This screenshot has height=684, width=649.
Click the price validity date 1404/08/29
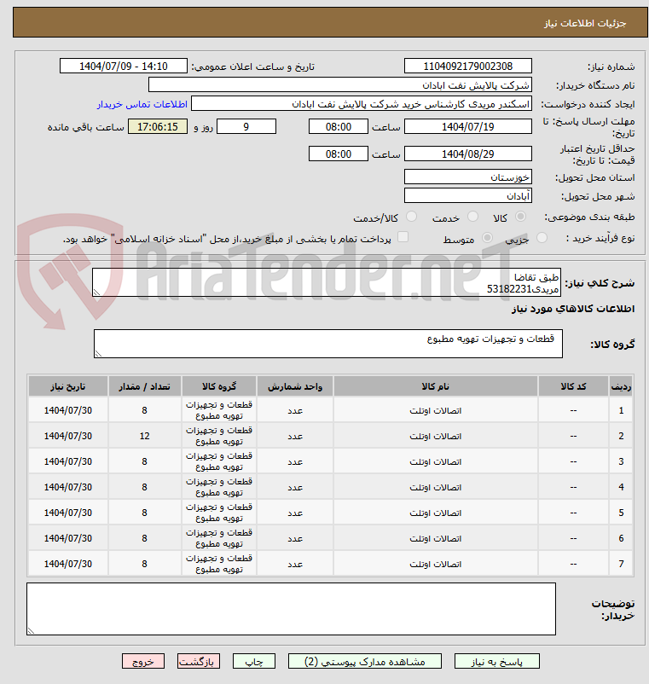(x=468, y=154)
